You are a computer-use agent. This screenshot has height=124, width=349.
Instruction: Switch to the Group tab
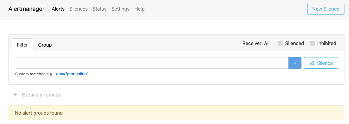coord(45,45)
